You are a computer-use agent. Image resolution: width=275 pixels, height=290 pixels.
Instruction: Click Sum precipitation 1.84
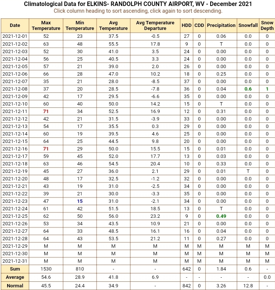tap(221, 269)
